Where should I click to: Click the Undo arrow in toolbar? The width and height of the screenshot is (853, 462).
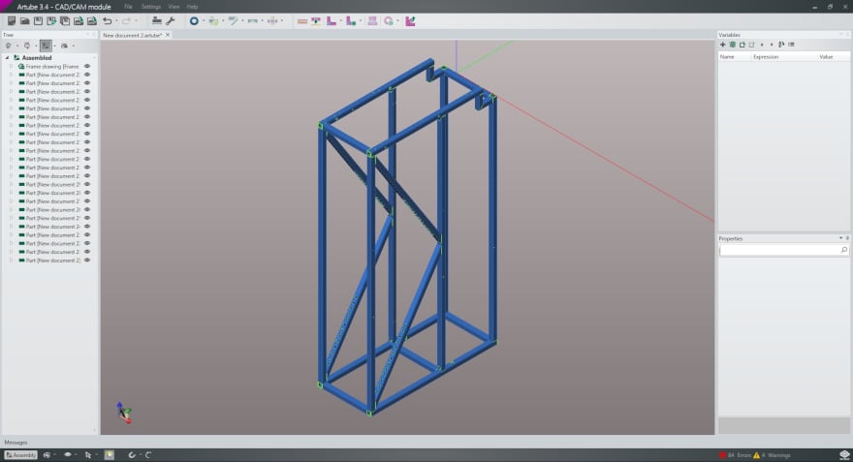[x=108, y=20]
